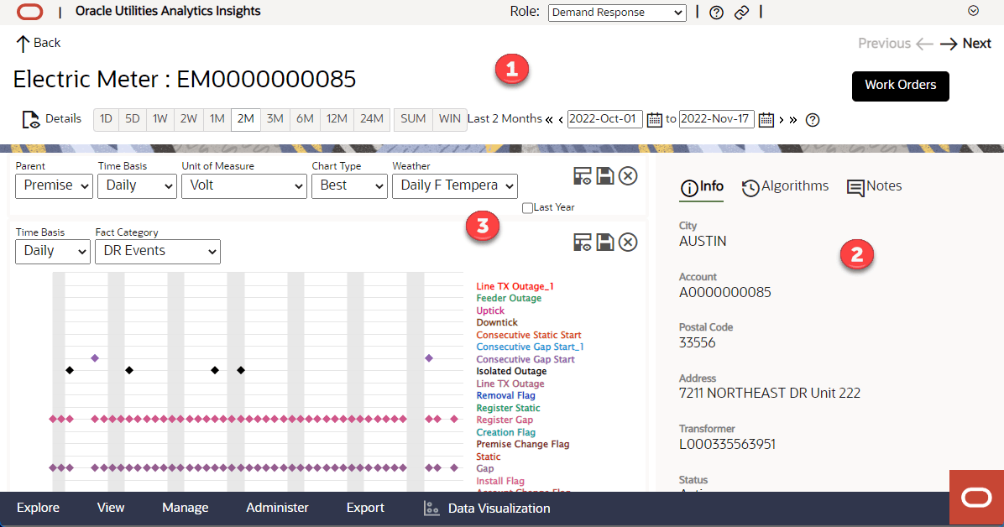This screenshot has height=527, width=1004.
Task: Switch to the Info tab
Action: pos(701,187)
